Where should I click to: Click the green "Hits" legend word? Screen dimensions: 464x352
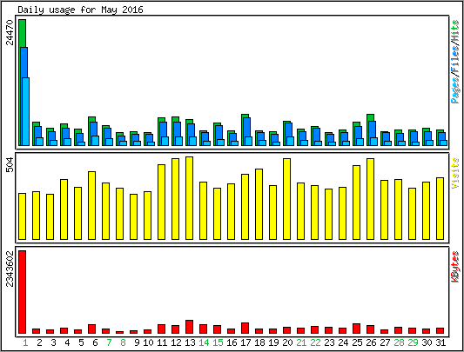[x=455, y=31]
